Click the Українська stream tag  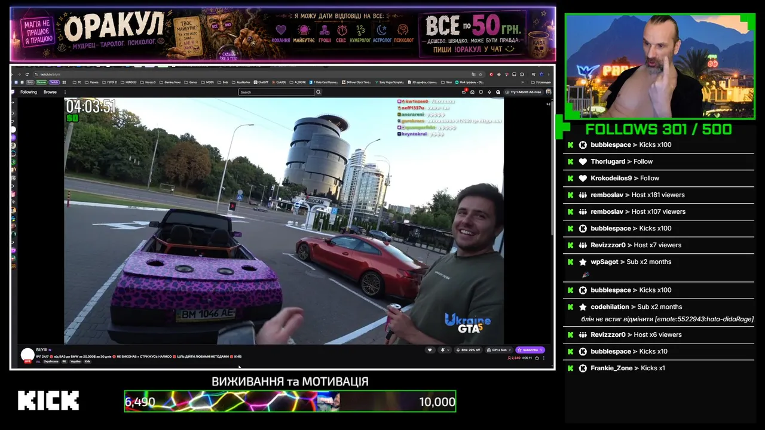click(51, 361)
